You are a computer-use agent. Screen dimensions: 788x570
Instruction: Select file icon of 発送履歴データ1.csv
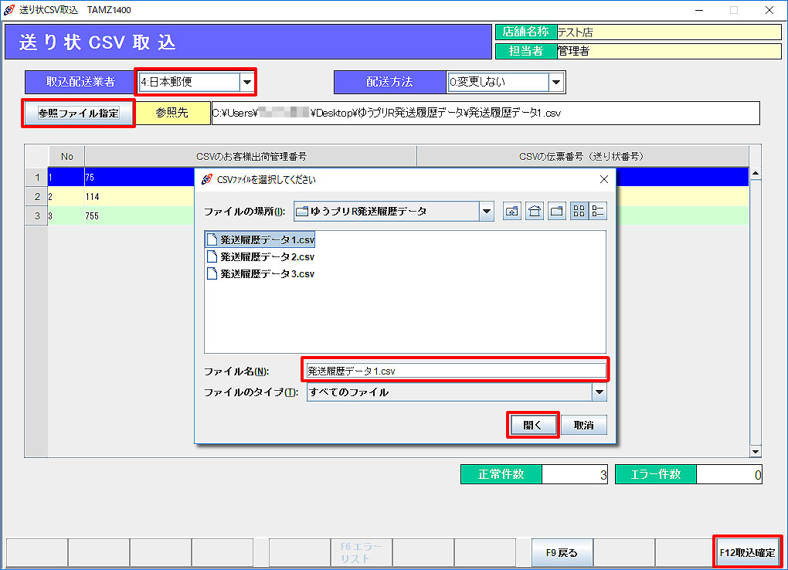(x=212, y=239)
